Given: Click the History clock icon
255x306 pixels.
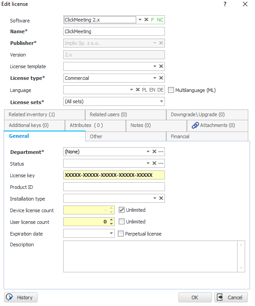Looking at the screenshot, I should [x=9, y=297].
